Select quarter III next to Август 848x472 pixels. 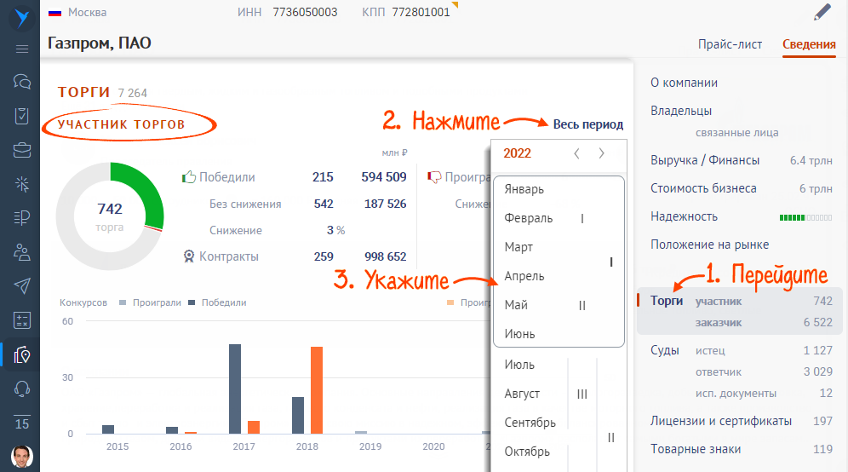pos(582,394)
